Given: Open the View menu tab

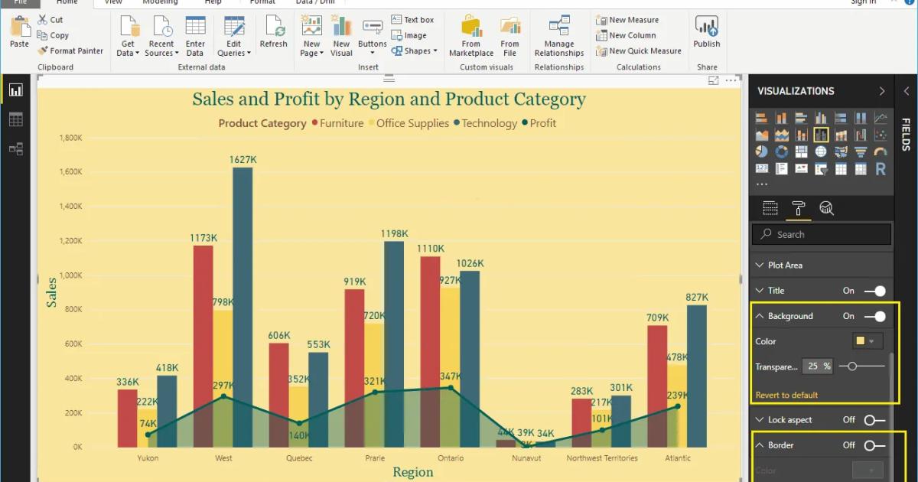Looking at the screenshot, I should click(x=112, y=2).
